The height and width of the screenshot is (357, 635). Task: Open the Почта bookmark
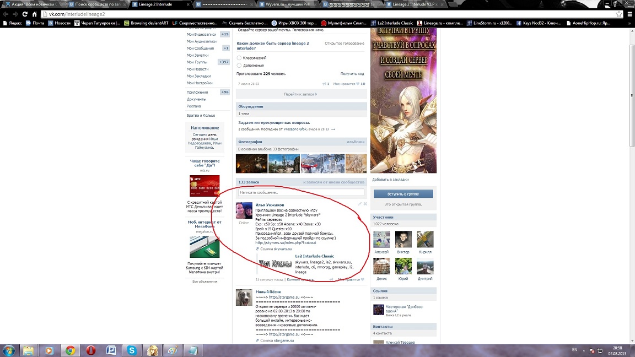point(35,23)
